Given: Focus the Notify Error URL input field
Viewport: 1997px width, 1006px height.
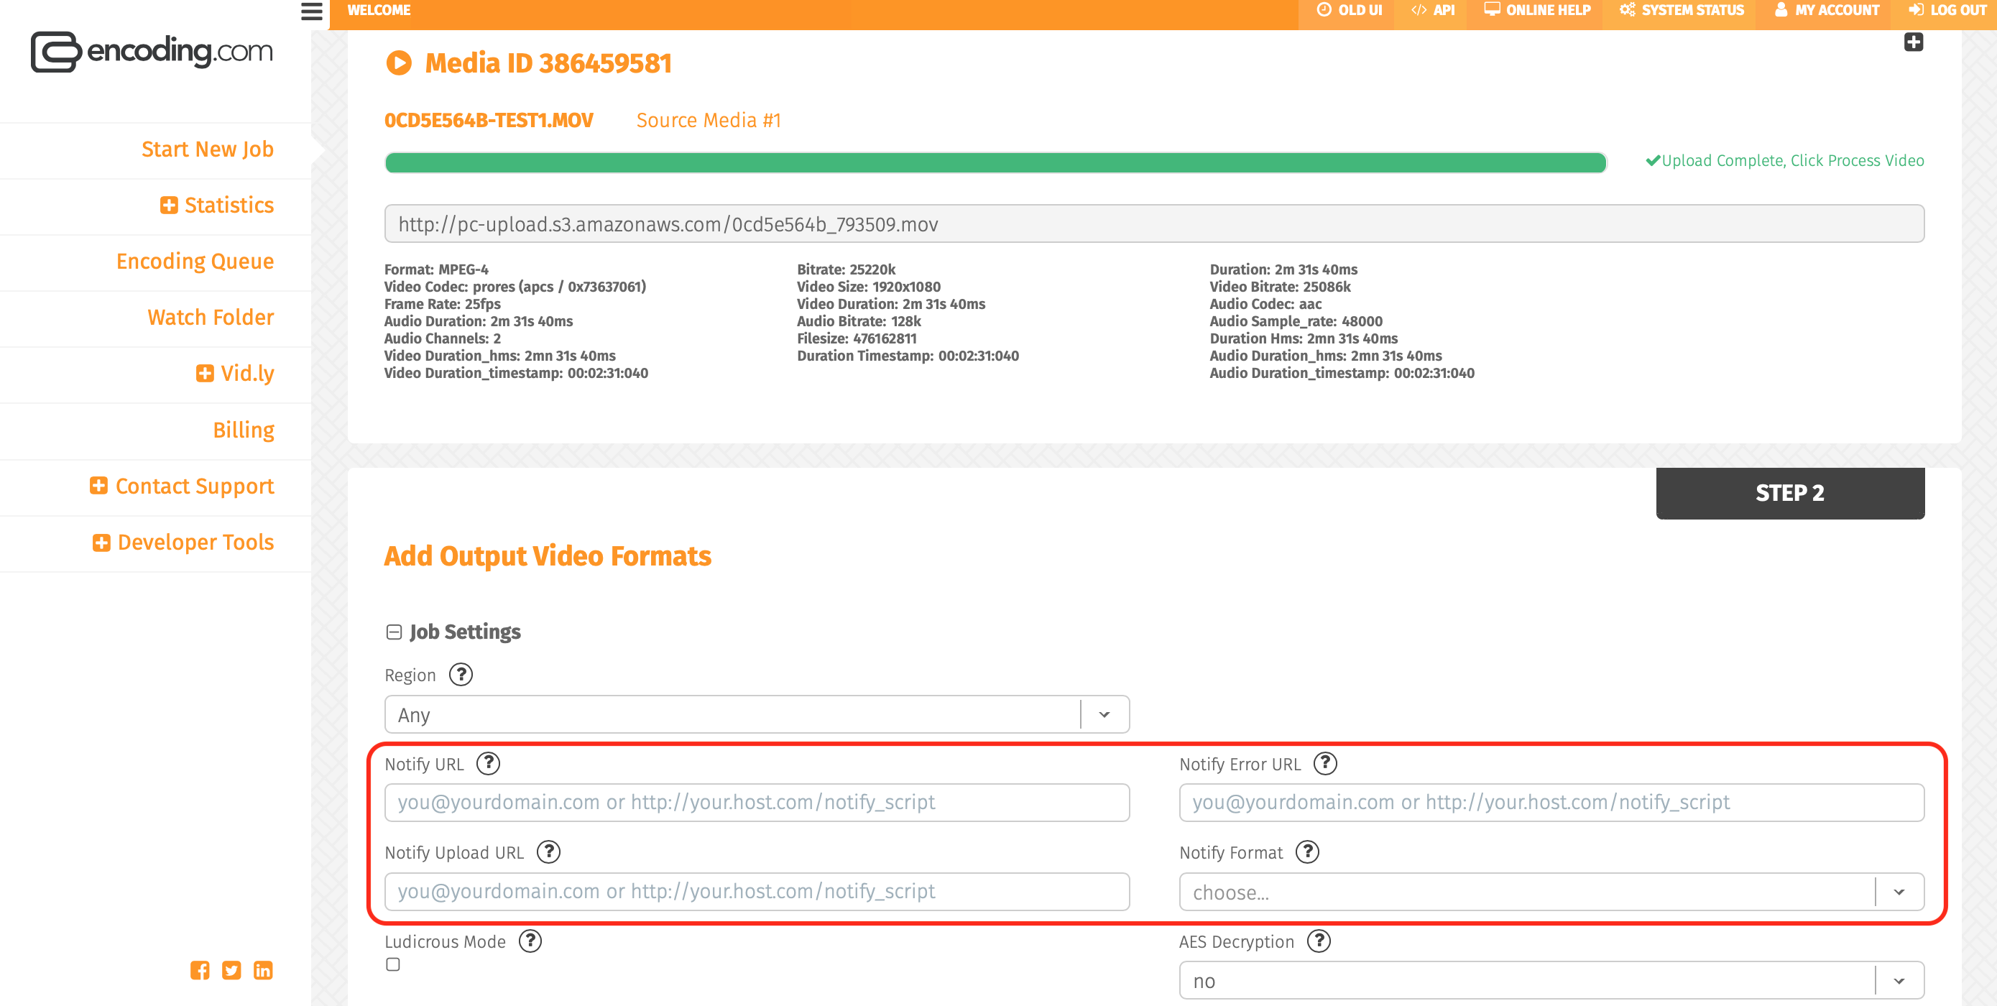Looking at the screenshot, I should [1551, 802].
